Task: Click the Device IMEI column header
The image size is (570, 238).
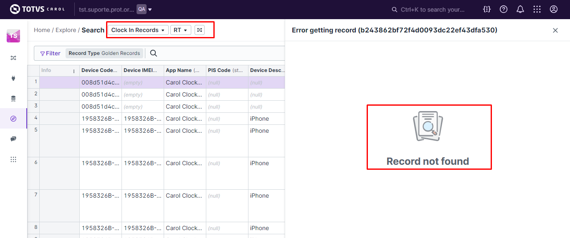Action: 143,70
